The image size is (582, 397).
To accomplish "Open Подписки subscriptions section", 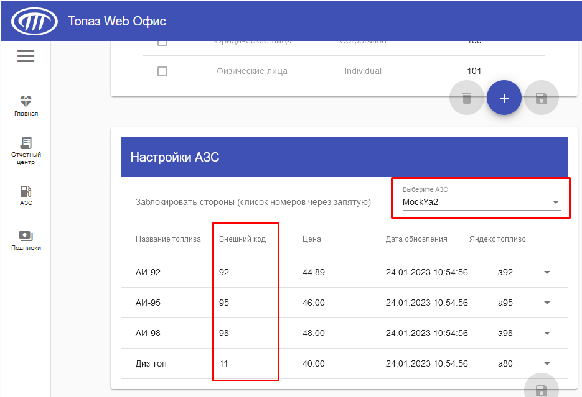I will (x=26, y=240).
